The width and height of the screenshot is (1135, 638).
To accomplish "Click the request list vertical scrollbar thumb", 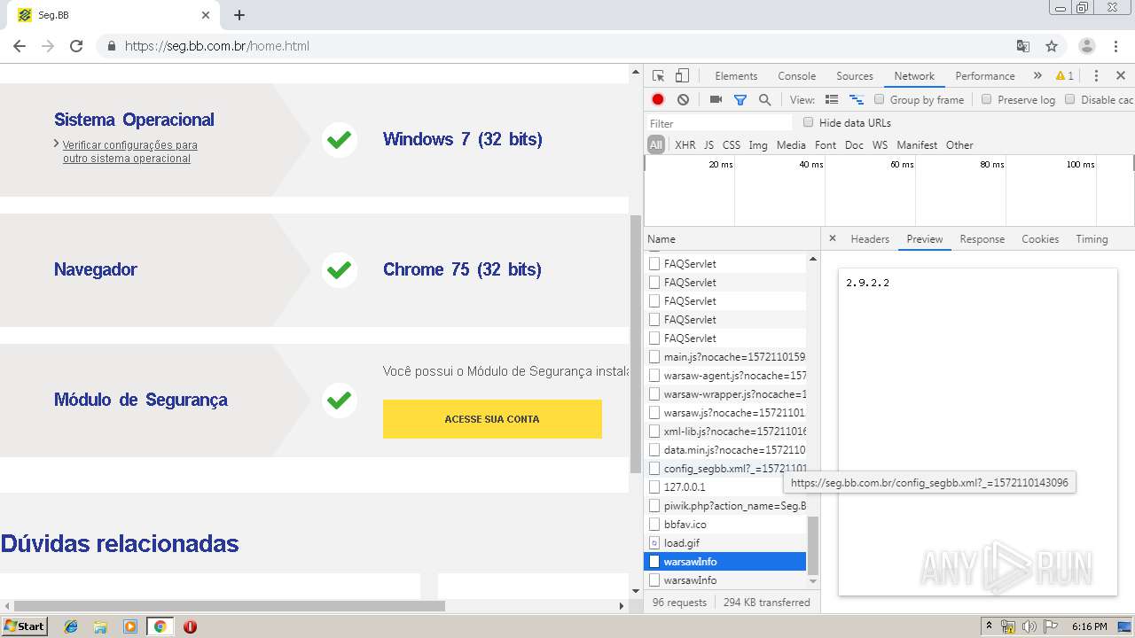I will tap(812, 544).
